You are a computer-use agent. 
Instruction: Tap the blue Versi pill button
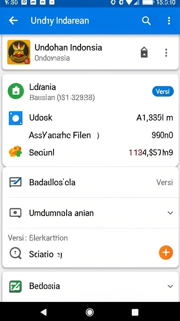163,91
